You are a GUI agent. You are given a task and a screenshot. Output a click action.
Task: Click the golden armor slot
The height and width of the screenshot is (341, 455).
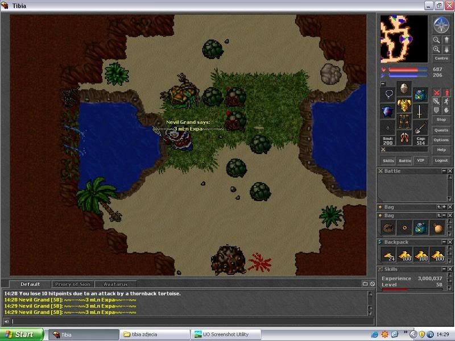(404, 105)
